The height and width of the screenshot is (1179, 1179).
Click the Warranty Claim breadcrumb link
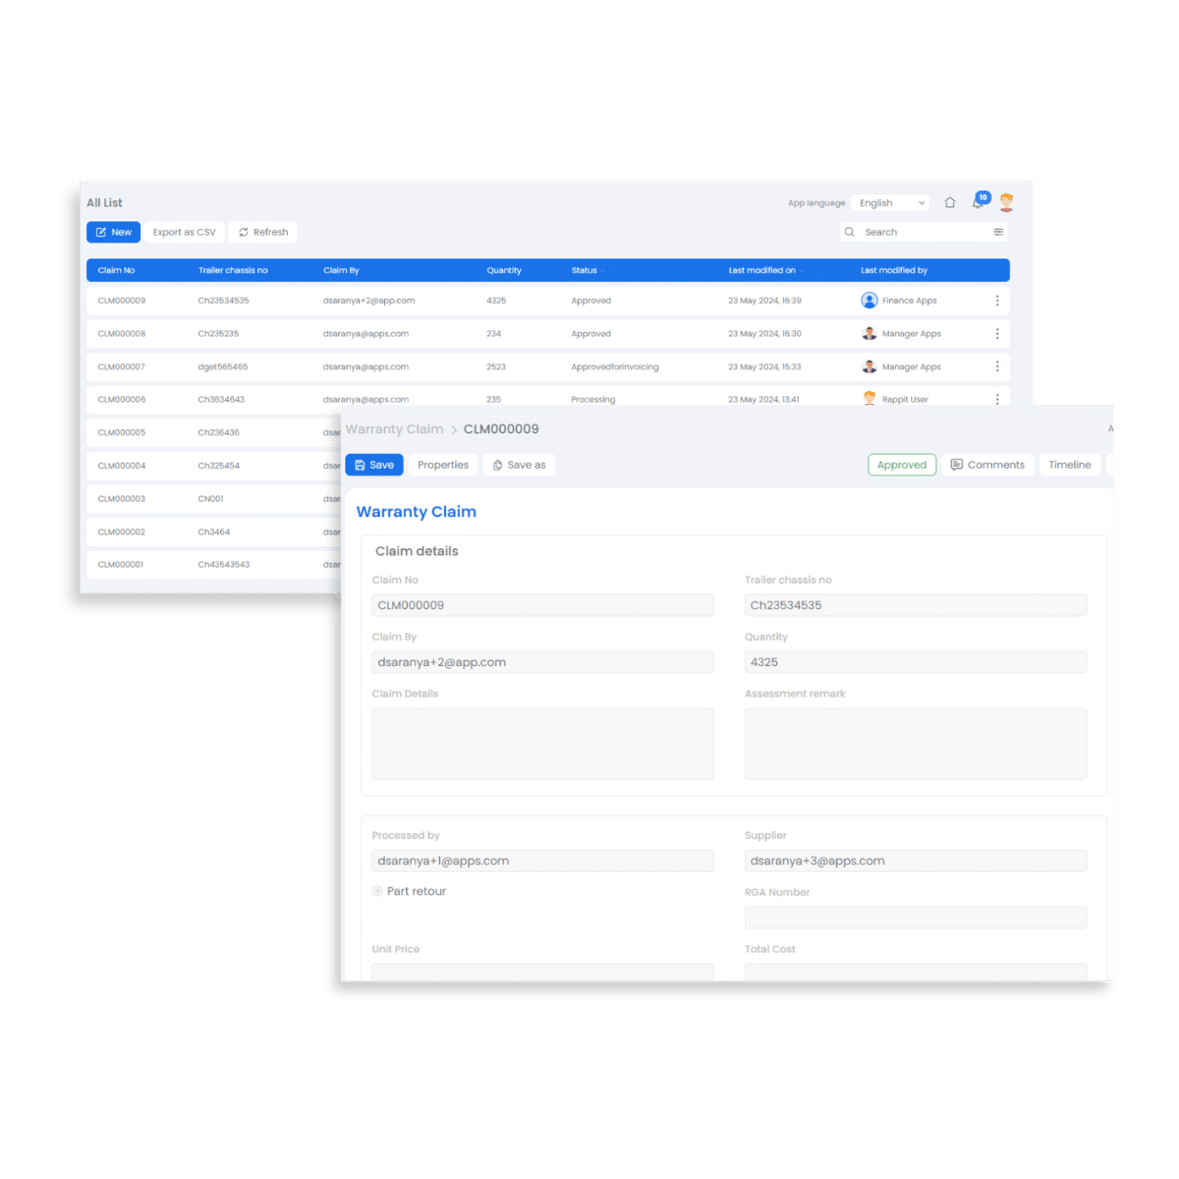point(394,428)
